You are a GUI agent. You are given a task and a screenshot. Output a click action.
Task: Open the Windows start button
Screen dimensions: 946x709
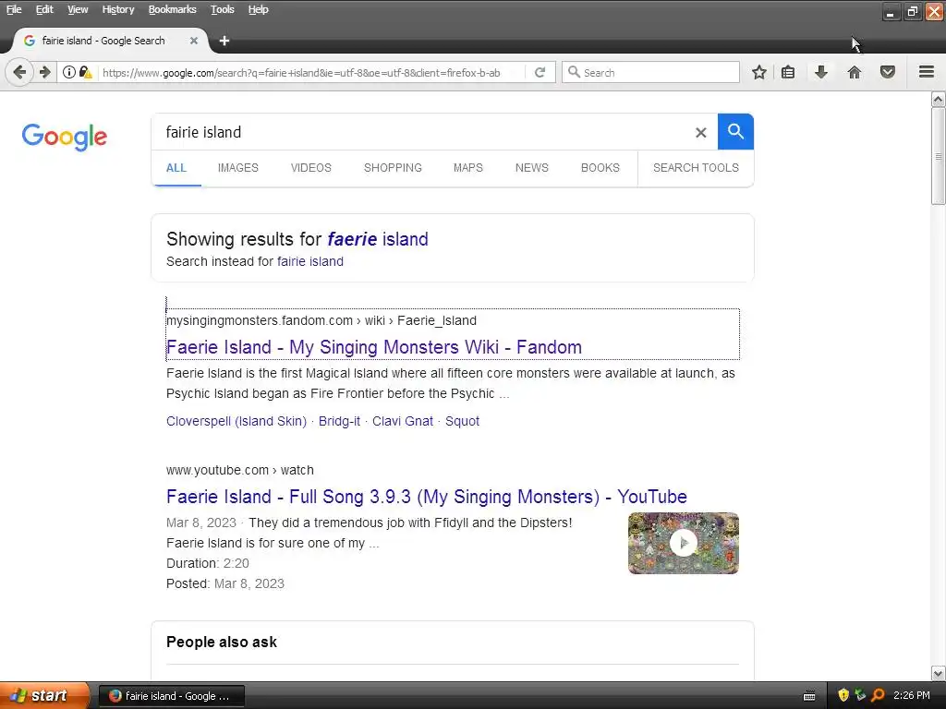(x=44, y=695)
